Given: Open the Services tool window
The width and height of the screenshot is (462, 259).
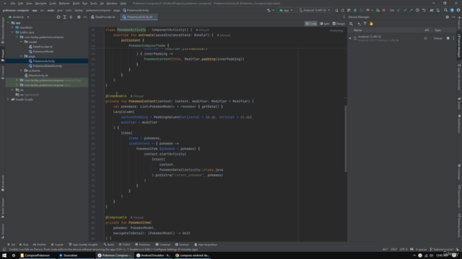Looking at the screenshot, I should (182, 245).
